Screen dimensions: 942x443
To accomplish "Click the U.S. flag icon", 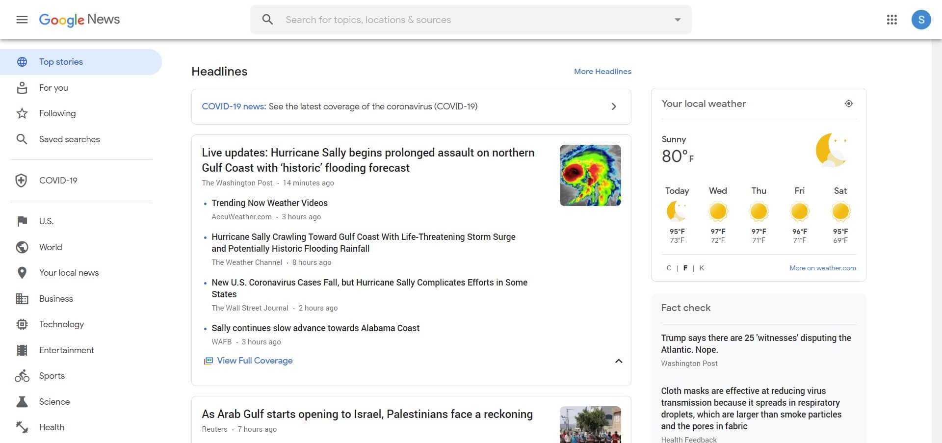I will tap(22, 221).
